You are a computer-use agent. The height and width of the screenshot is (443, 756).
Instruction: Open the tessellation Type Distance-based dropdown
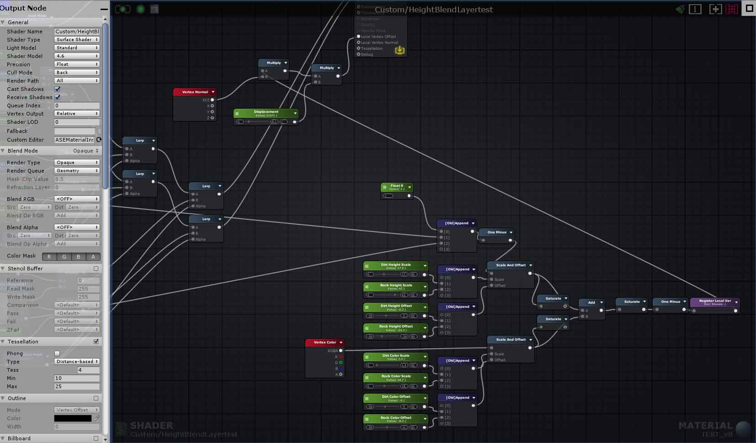click(77, 362)
